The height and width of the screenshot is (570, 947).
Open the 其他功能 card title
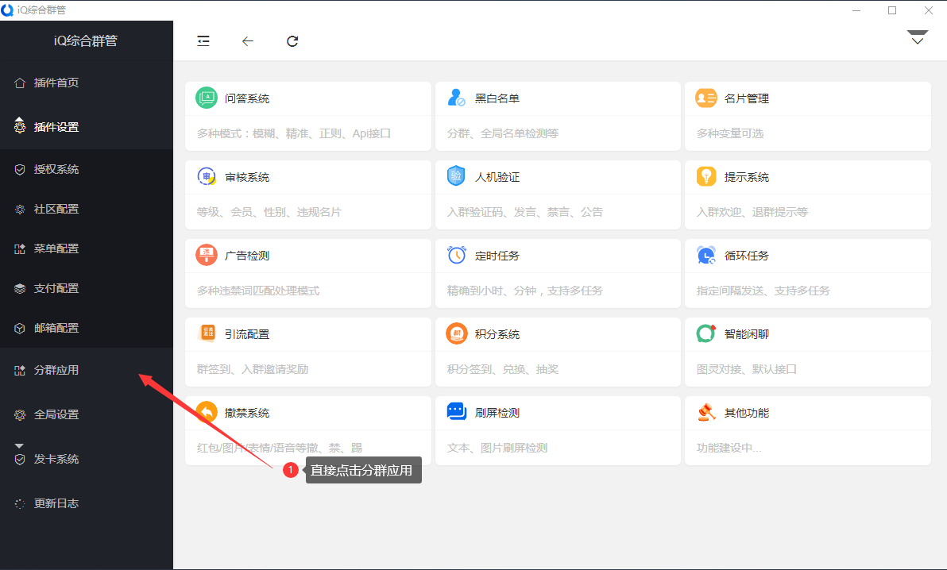[x=747, y=413]
